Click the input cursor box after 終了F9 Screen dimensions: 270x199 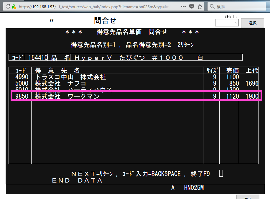pyautogui.click(x=221, y=173)
